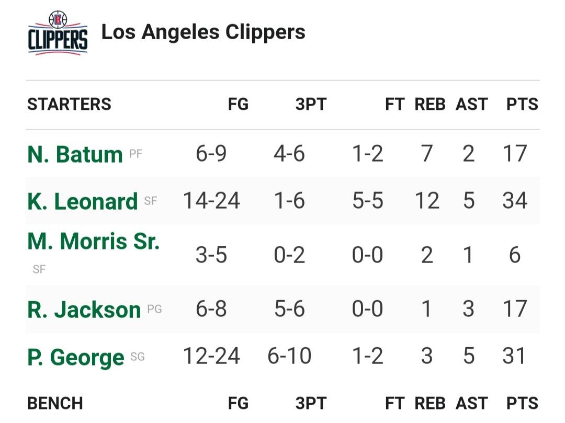Click the P. George player name

click(x=75, y=358)
